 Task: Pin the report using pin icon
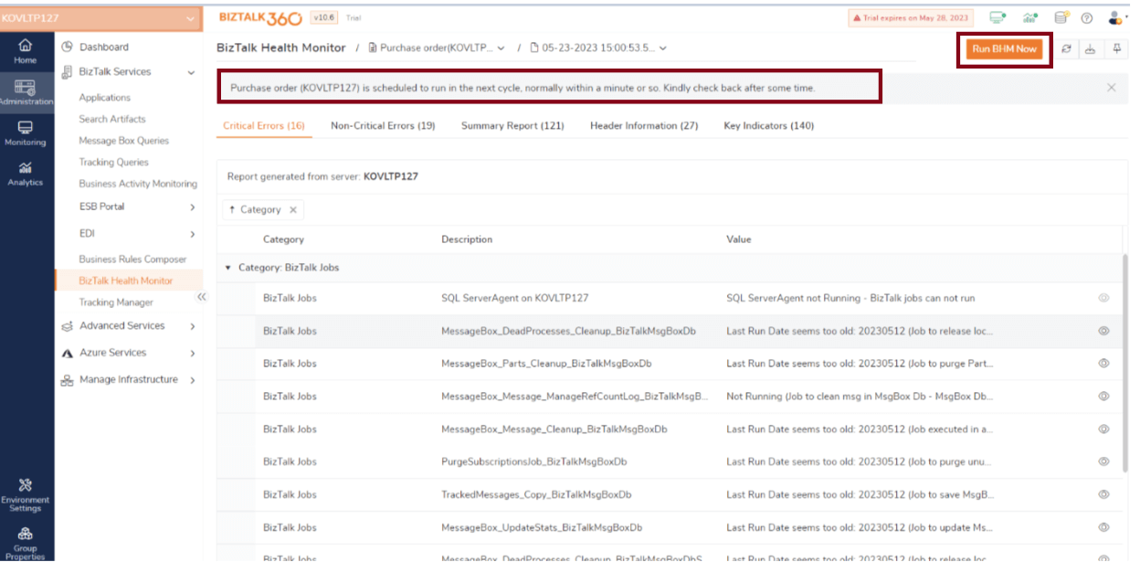(1117, 49)
